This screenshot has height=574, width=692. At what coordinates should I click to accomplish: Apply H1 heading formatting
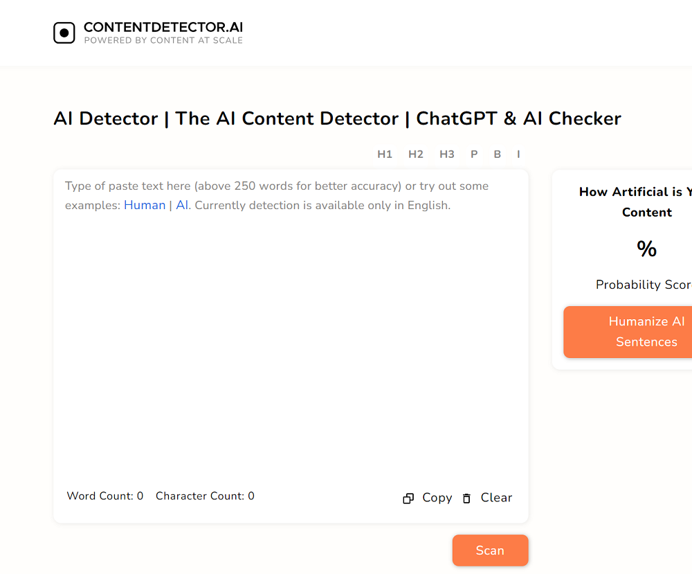point(385,154)
